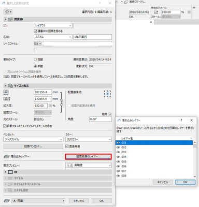Expand the タイトルテキストスタイル section
Viewport: 199px width, 207px height.
pos(6,184)
